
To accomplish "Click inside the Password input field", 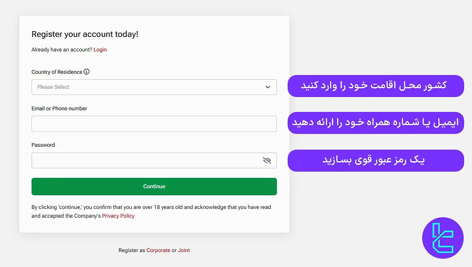I will (x=145, y=160).
